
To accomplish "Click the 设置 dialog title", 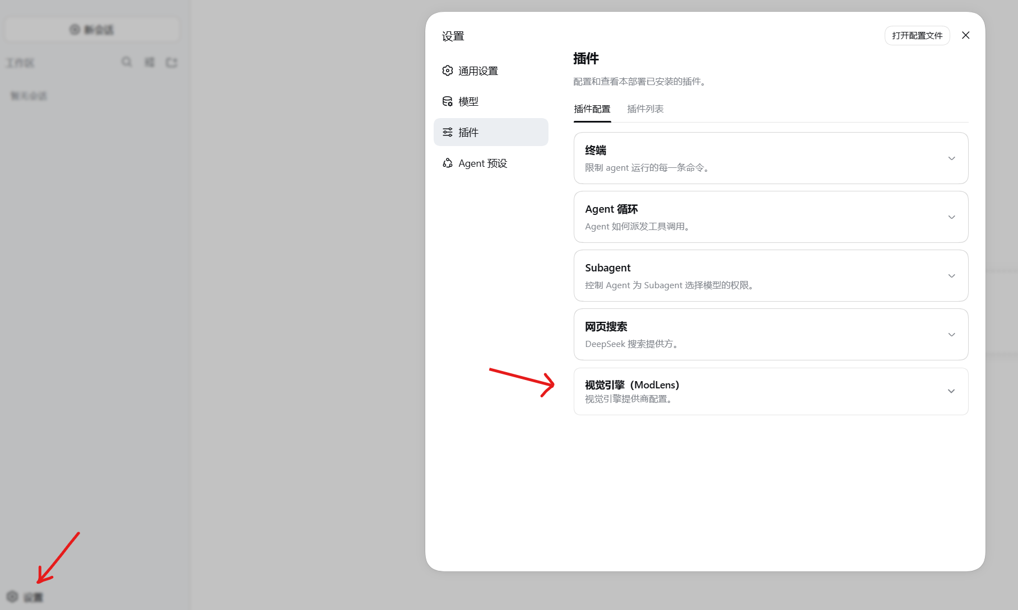I will (x=453, y=36).
